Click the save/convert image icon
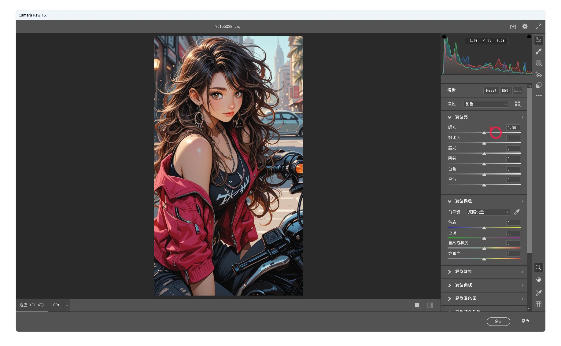 (513, 27)
